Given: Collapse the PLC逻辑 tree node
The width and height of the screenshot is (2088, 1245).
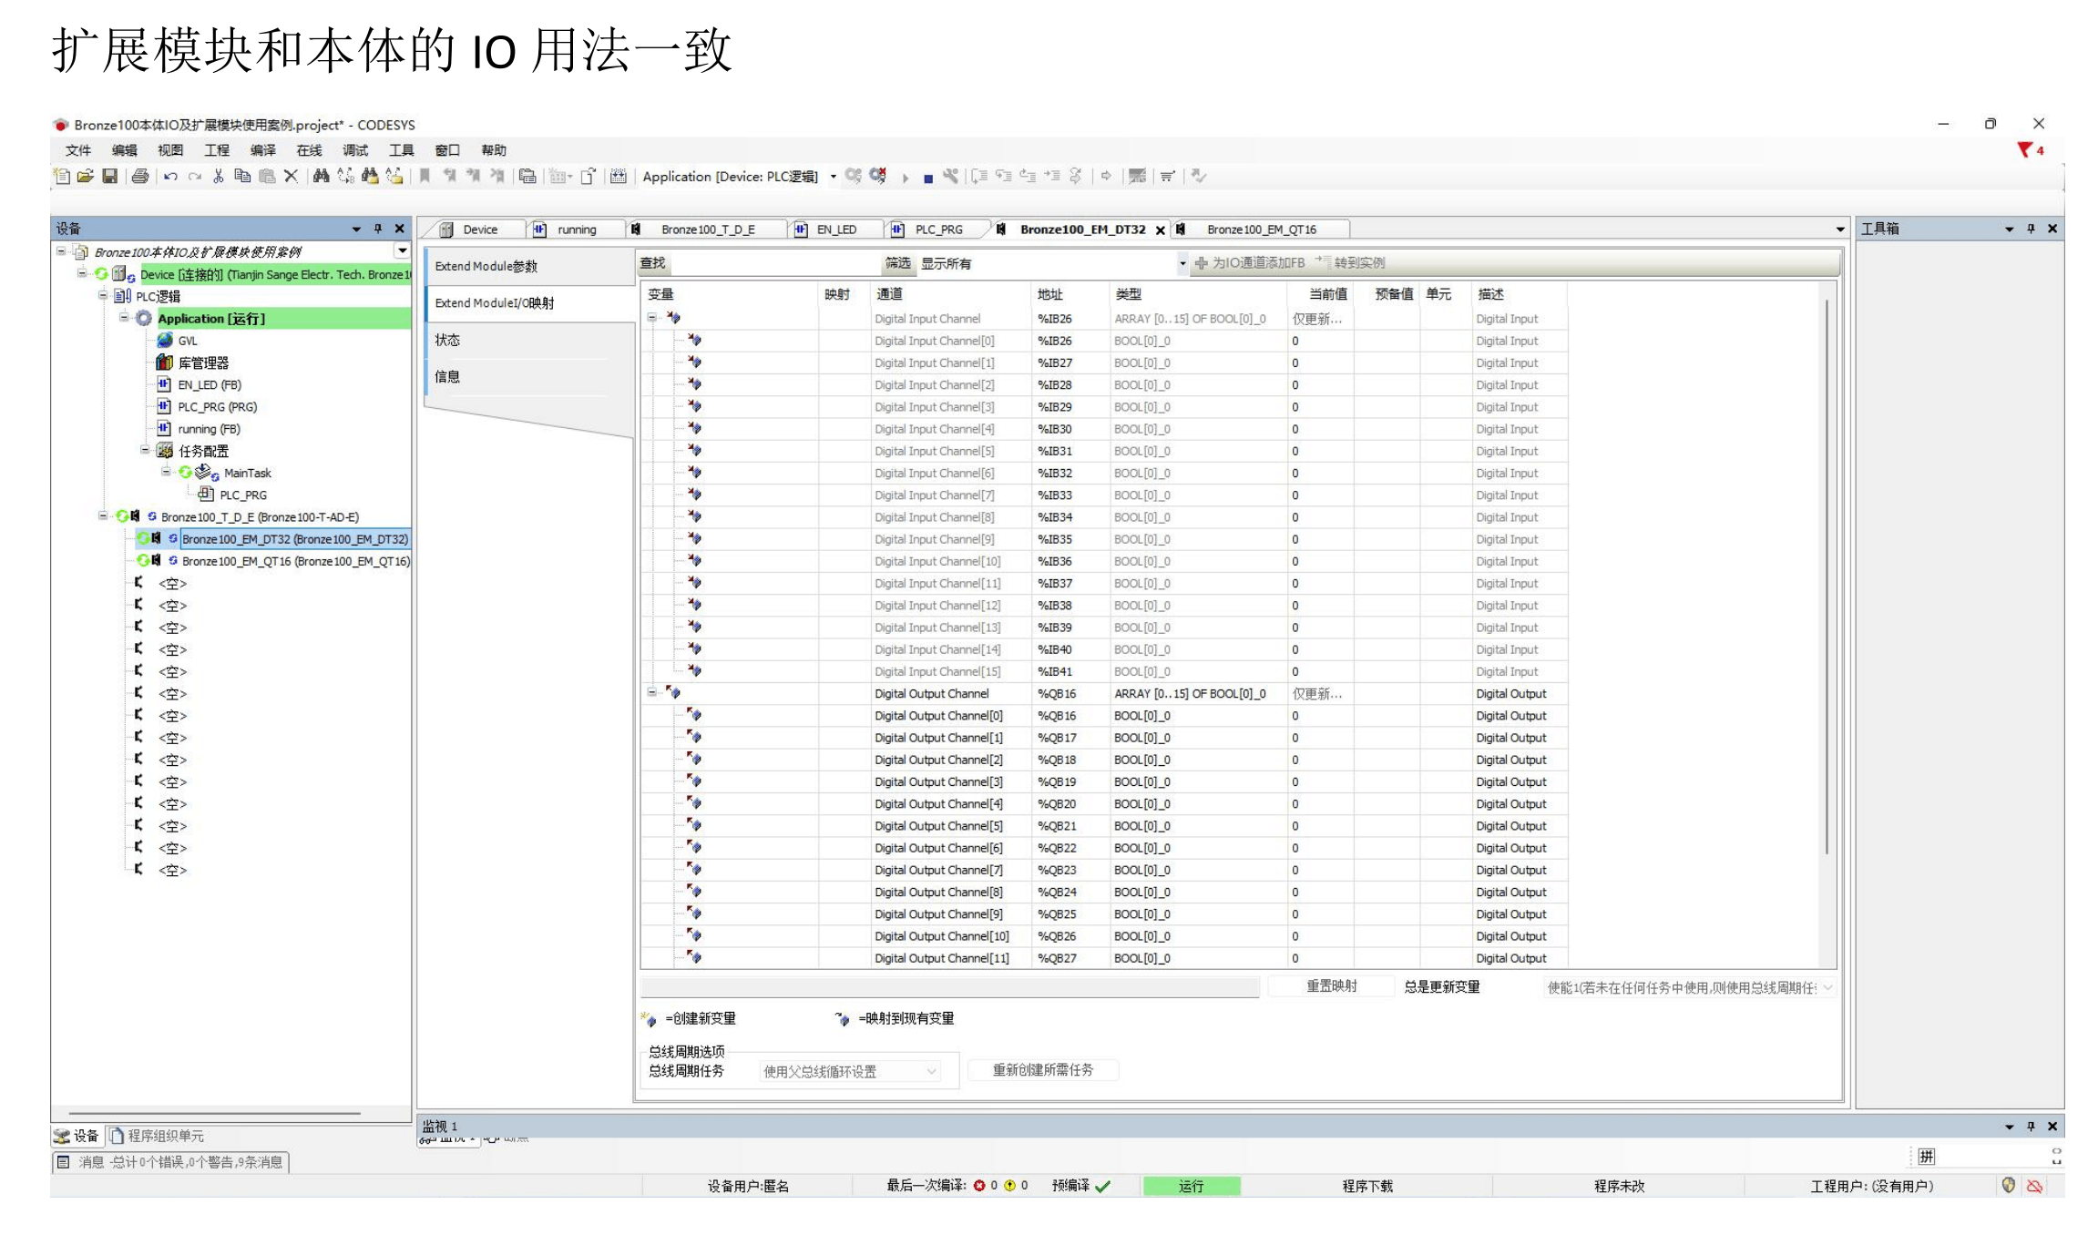Looking at the screenshot, I should coord(103,296).
